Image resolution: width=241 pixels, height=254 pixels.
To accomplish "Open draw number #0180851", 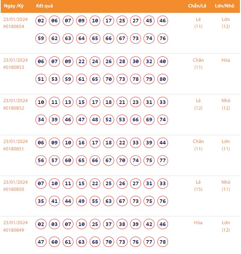I will pyautogui.click(x=14, y=149).
